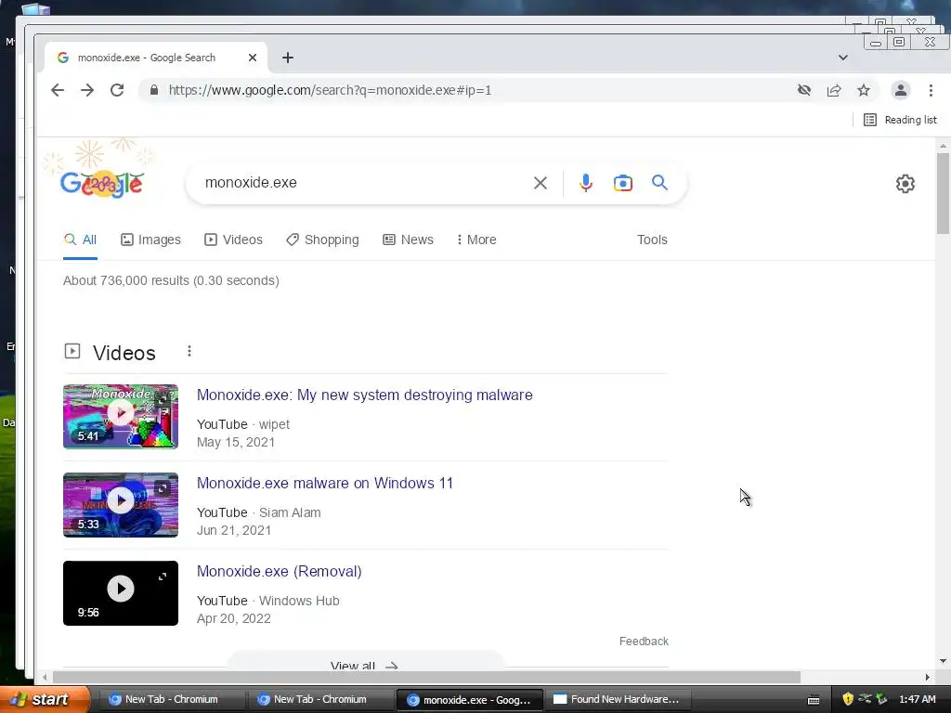The height and width of the screenshot is (713, 951).
Task: Reload the Google search page
Action: click(x=117, y=90)
